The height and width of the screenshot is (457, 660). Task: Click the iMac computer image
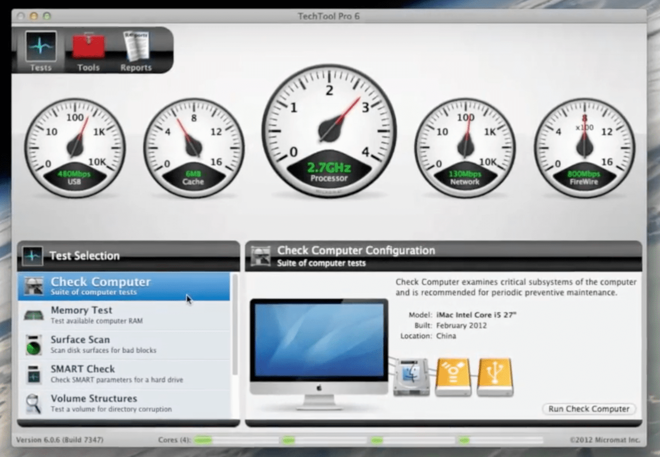click(319, 355)
